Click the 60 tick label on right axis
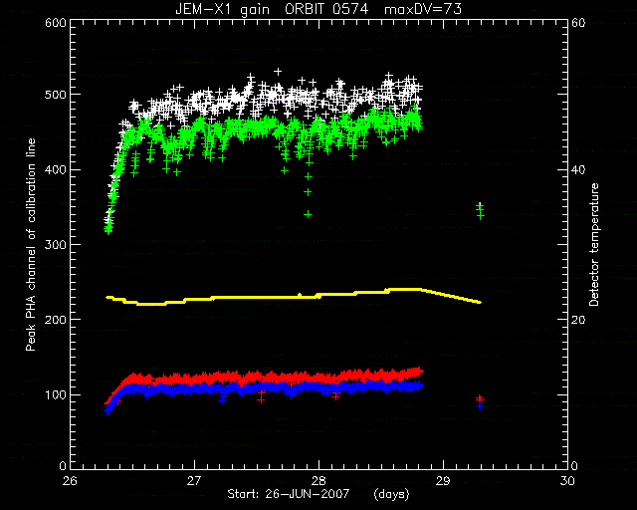 [578, 23]
